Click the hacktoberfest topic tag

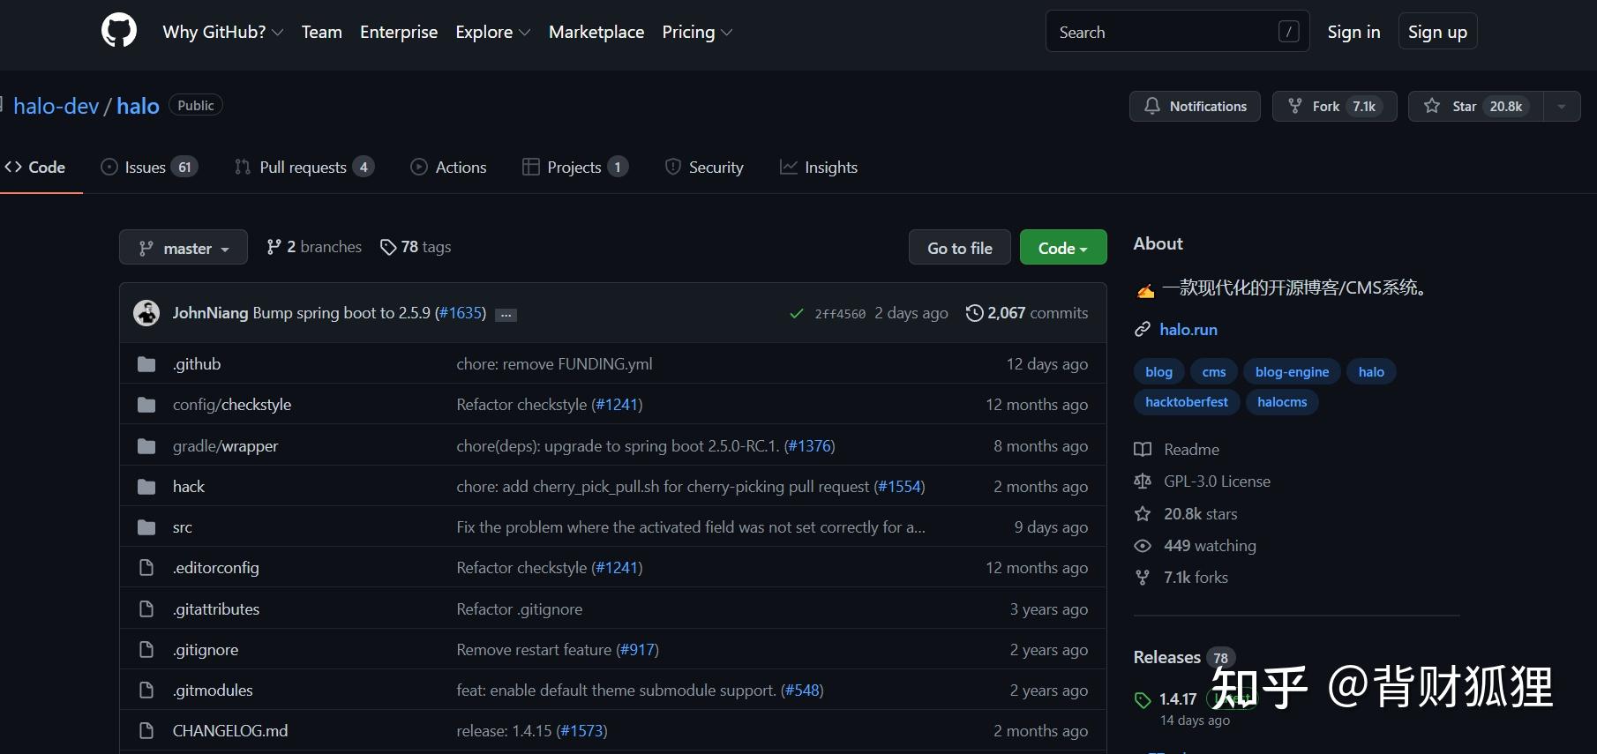tap(1187, 402)
